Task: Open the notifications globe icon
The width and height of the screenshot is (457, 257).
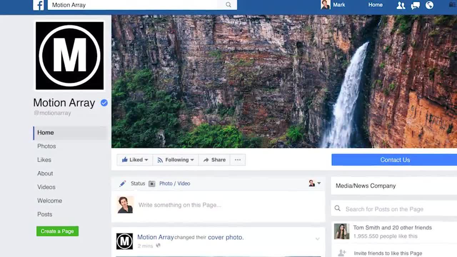Action: 430,5
